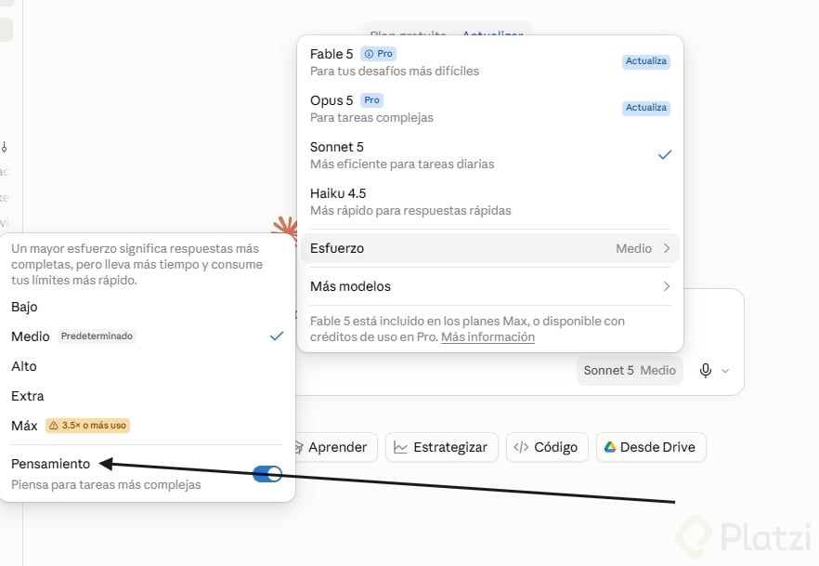819x566 pixels.
Task: Click the Código code brackets icon
Action: tap(521, 447)
